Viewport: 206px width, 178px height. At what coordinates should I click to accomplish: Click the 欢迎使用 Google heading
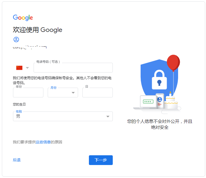37,30
